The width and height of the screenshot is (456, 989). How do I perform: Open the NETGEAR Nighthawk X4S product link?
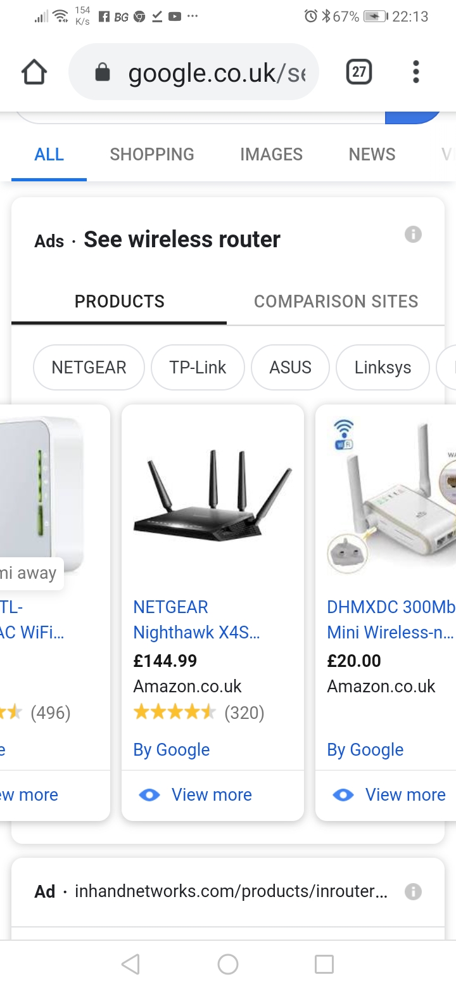[196, 619]
